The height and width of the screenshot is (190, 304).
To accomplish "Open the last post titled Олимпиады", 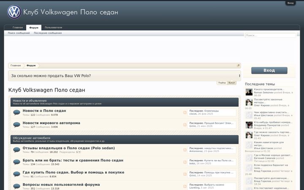I will 212,111.
